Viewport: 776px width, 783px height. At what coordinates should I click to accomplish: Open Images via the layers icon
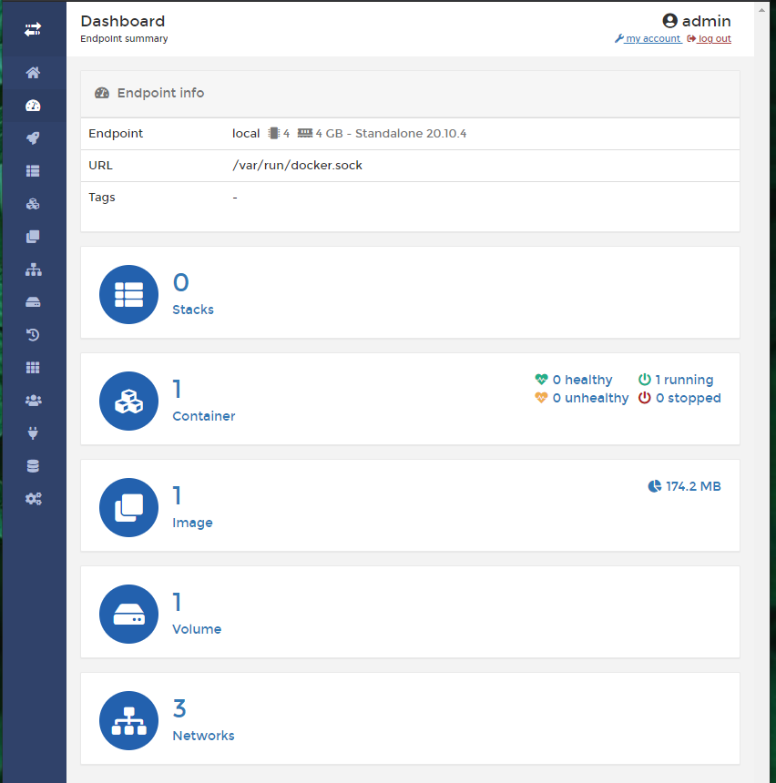click(x=33, y=236)
